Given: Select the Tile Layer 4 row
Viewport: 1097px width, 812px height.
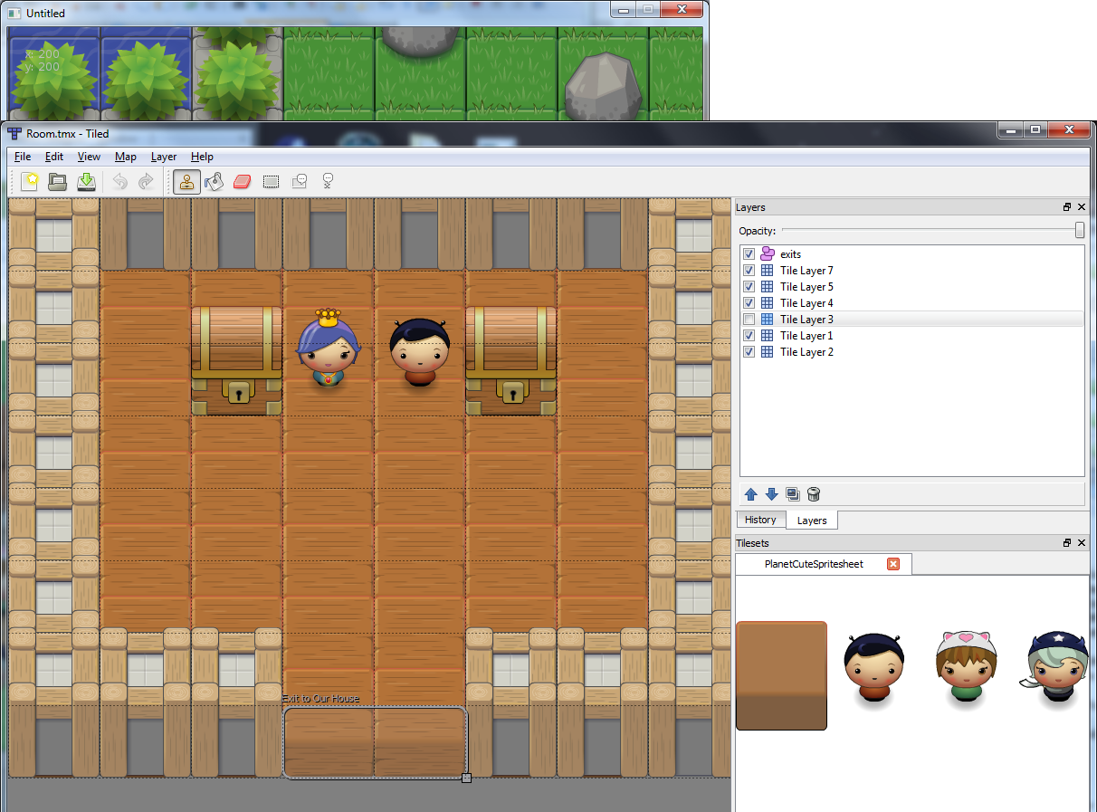Looking at the screenshot, I should [912, 303].
